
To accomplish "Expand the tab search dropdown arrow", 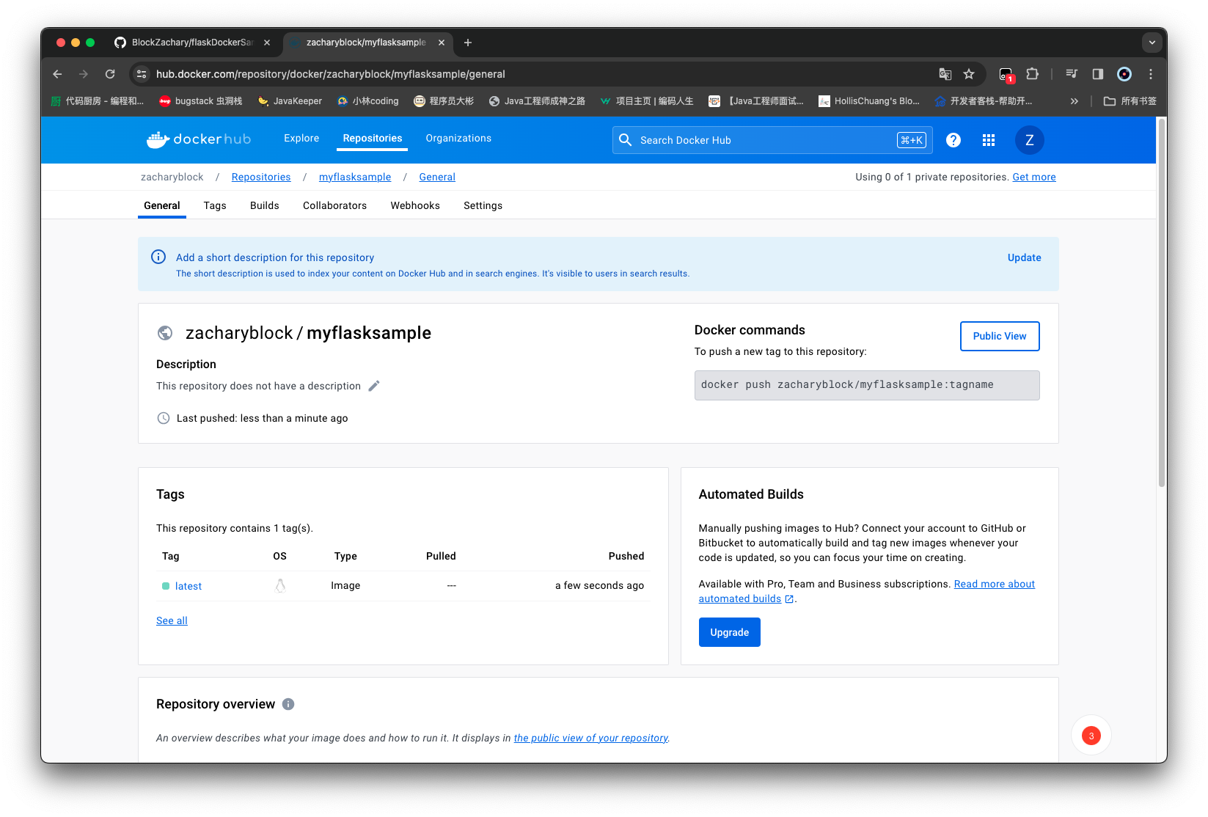I will (1152, 43).
